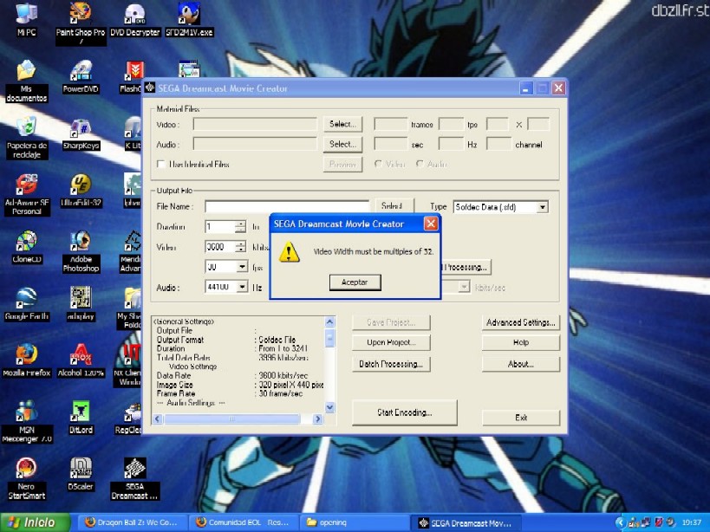This screenshot has height=532, width=710.
Task: Click settings list scroll up arrow
Action: (x=330, y=321)
